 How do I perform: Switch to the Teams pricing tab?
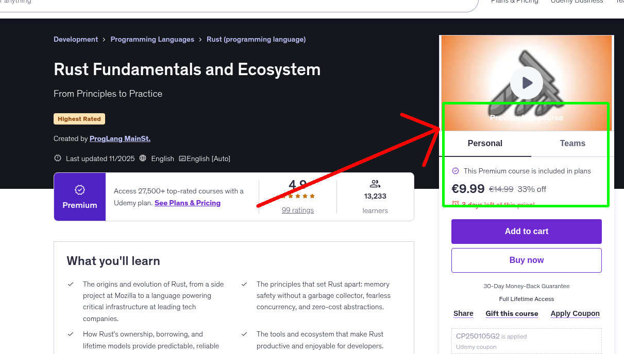pos(572,144)
